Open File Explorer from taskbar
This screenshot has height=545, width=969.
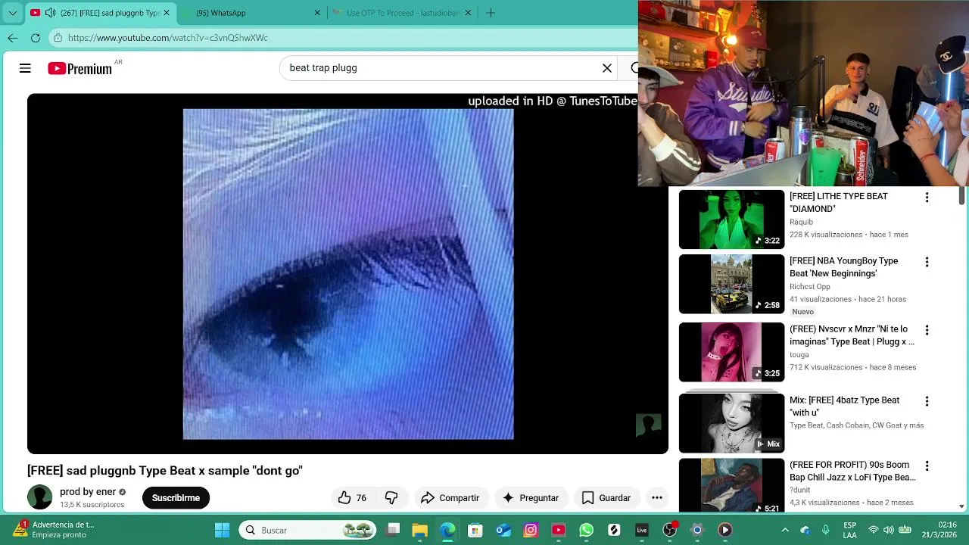[x=419, y=530]
